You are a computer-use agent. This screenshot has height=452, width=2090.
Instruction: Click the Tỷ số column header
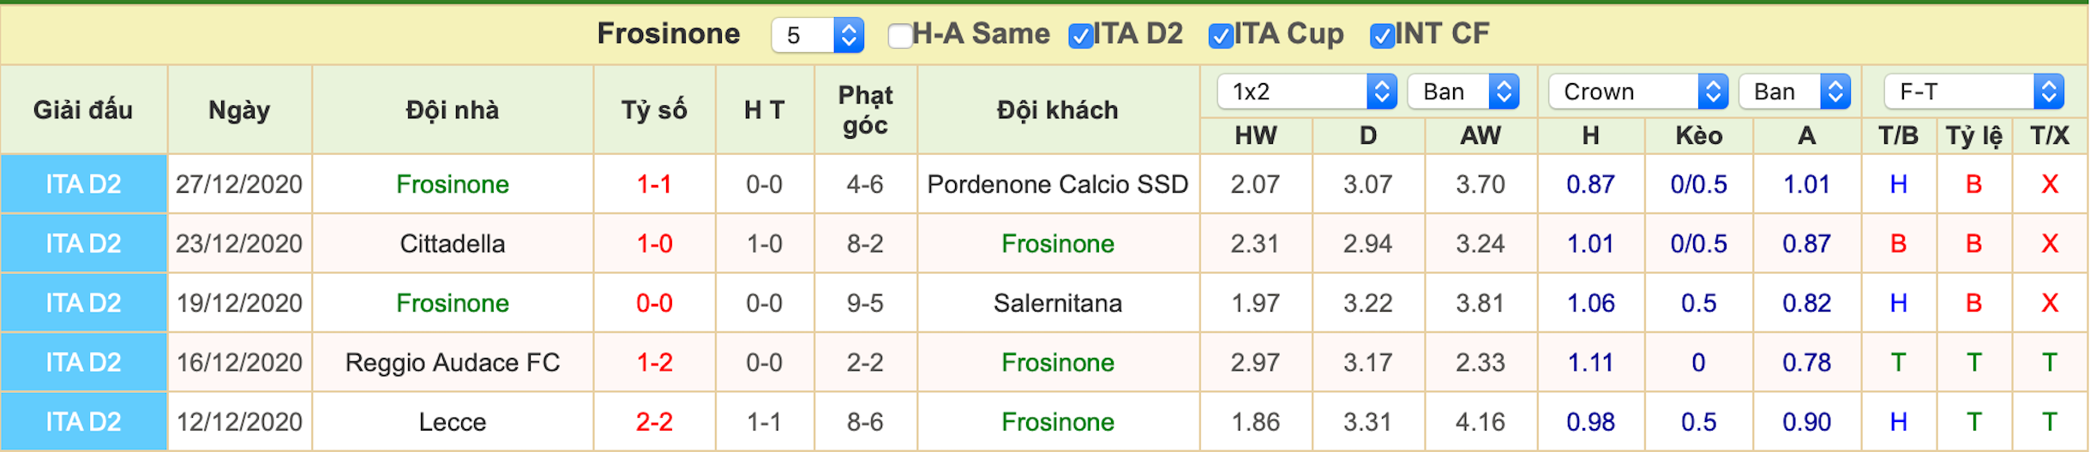click(654, 110)
